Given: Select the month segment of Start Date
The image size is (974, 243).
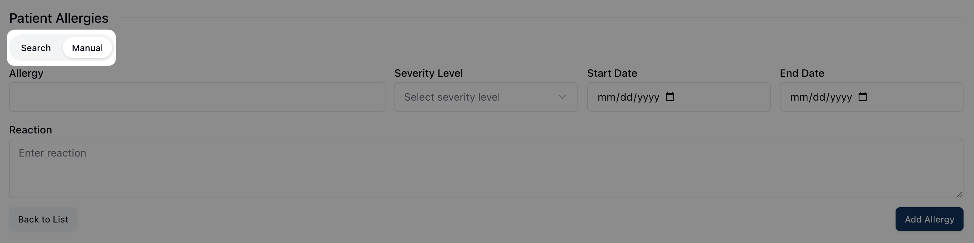Looking at the screenshot, I should click(x=606, y=97).
